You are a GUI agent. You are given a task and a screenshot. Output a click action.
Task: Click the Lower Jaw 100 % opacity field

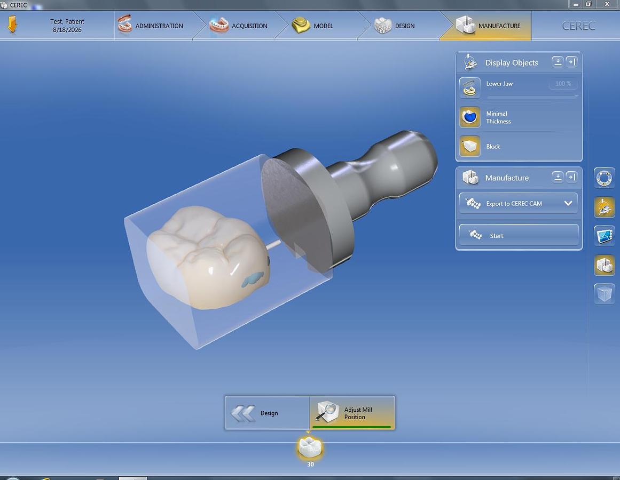pos(563,84)
